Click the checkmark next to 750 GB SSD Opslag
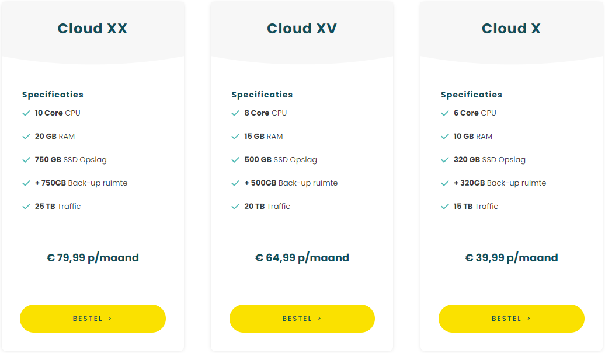 click(26, 160)
